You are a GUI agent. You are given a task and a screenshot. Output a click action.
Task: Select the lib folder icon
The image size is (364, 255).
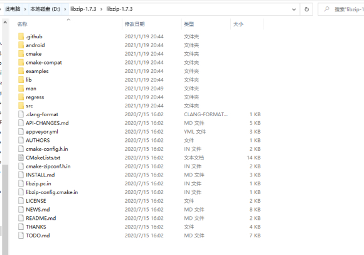21,80
